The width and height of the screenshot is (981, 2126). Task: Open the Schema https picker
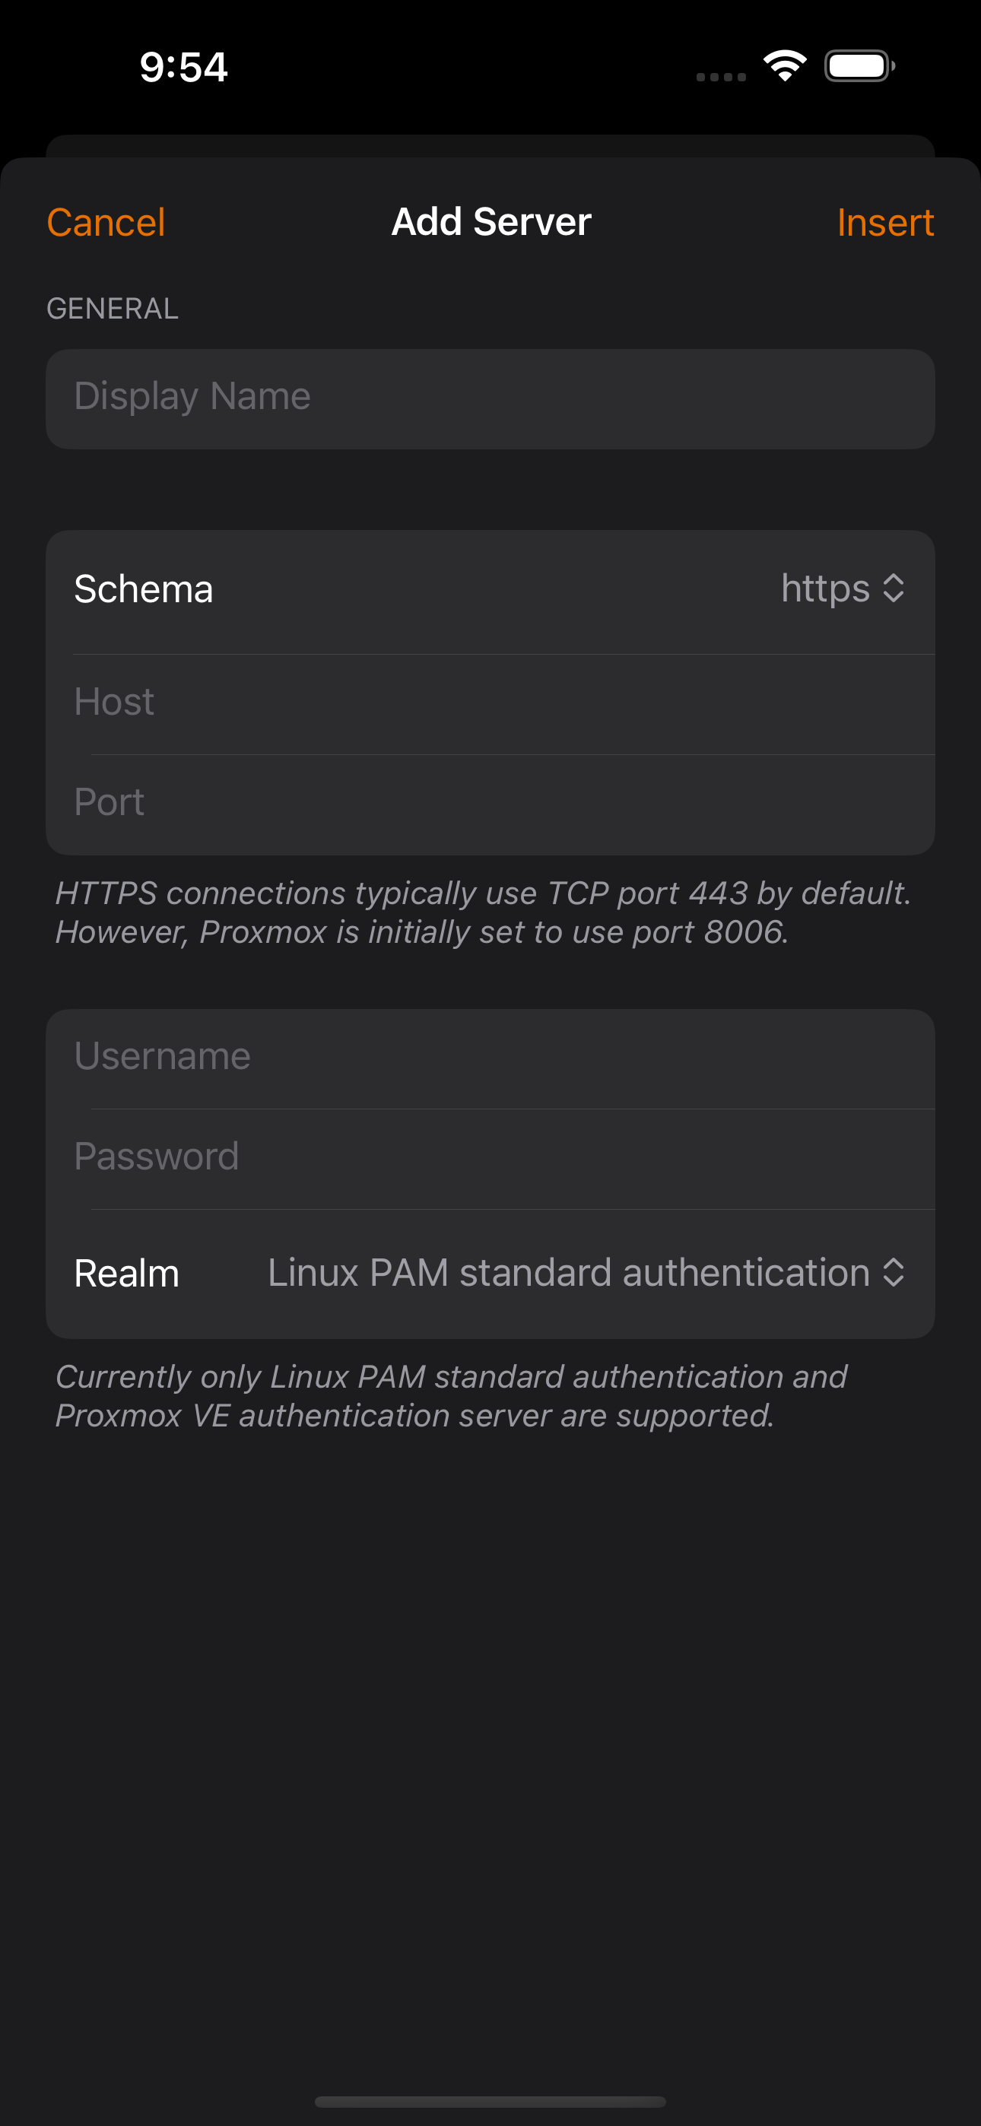click(843, 589)
